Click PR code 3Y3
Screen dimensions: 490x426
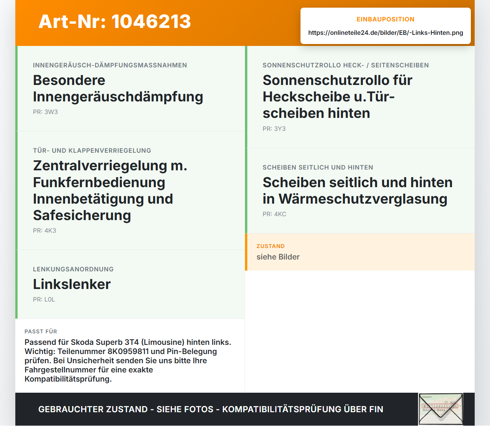[x=274, y=129]
